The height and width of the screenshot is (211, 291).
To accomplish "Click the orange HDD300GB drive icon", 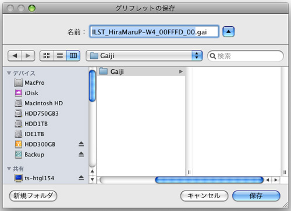I will point(19,144).
